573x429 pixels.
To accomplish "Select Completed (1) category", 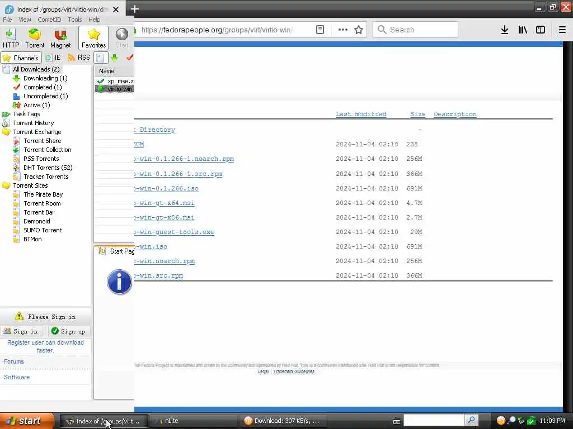I will (43, 87).
